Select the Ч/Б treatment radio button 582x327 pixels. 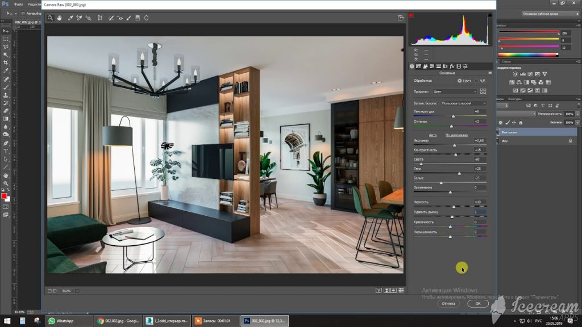(477, 81)
